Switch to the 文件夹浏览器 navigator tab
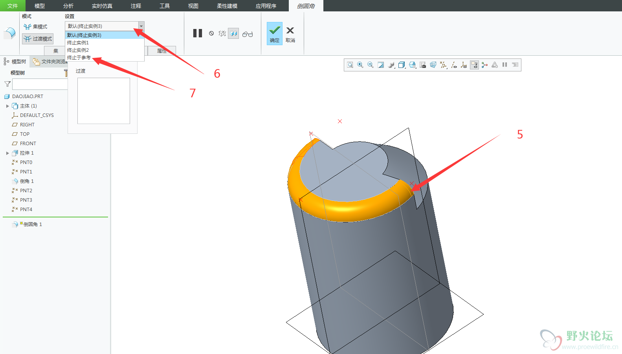This screenshot has width=622, height=354. point(50,62)
